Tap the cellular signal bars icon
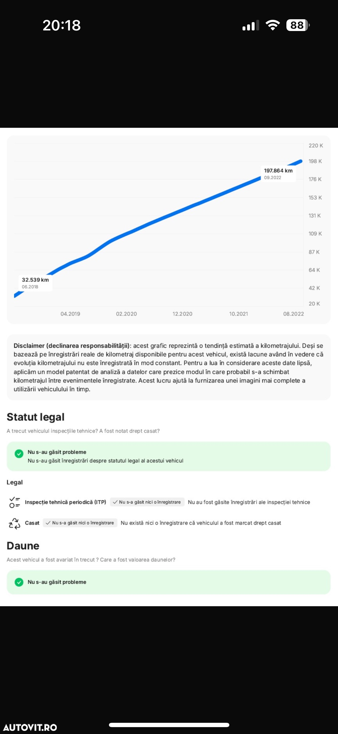This screenshot has width=338, height=734. coord(251,25)
